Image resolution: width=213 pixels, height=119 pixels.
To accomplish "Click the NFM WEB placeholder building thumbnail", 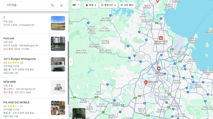I will coord(58,87).
